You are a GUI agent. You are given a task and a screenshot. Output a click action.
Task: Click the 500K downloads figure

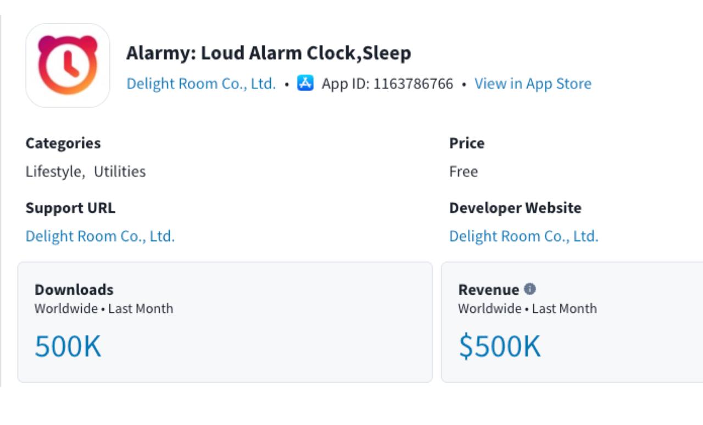(x=68, y=346)
